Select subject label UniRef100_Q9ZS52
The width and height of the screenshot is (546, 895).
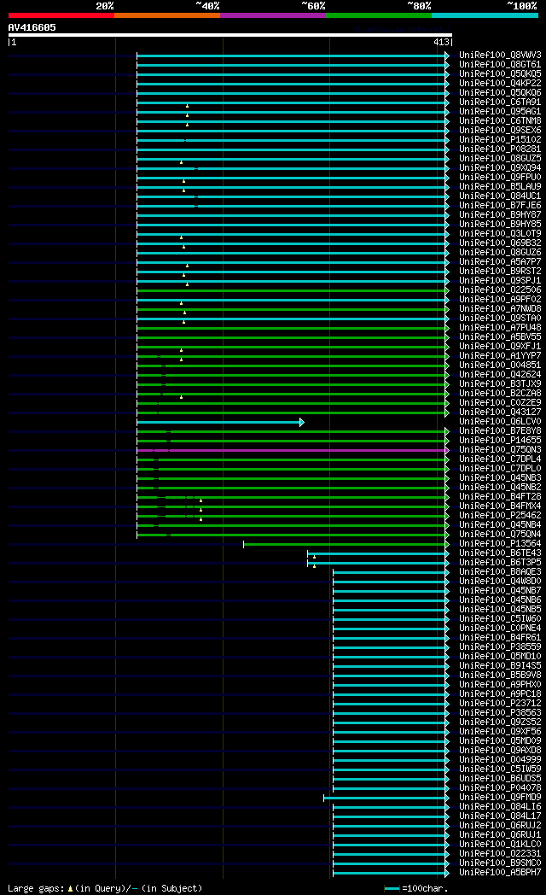[500, 722]
